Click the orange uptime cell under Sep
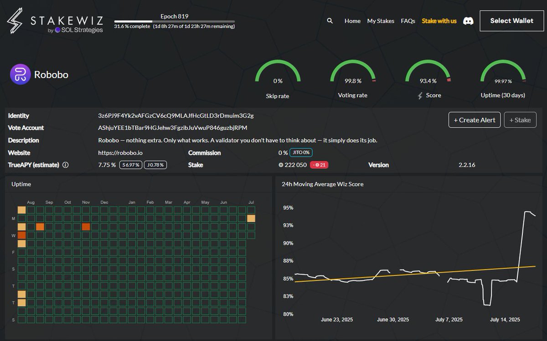547x341 pixels. [40, 227]
